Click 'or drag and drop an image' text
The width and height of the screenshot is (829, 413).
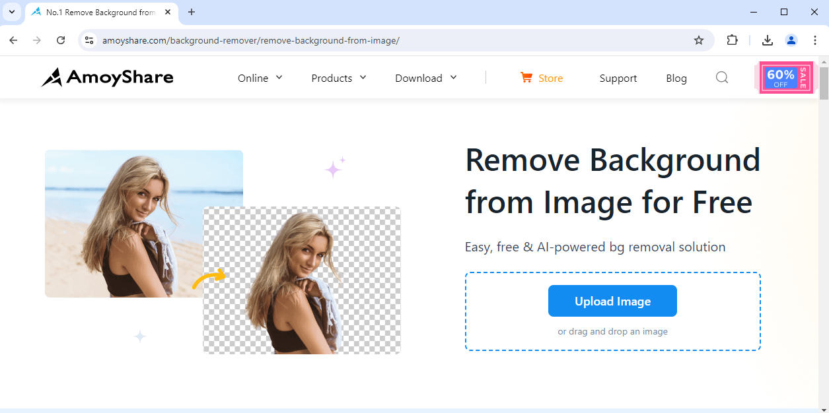click(x=612, y=331)
